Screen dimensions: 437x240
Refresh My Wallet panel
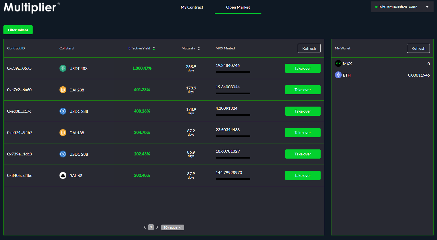tap(418, 48)
